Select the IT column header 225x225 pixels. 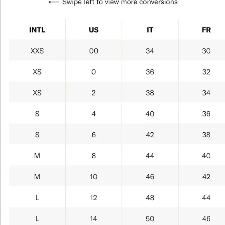pos(150,30)
